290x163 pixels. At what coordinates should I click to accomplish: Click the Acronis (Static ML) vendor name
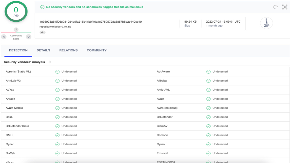tap(18, 72)
